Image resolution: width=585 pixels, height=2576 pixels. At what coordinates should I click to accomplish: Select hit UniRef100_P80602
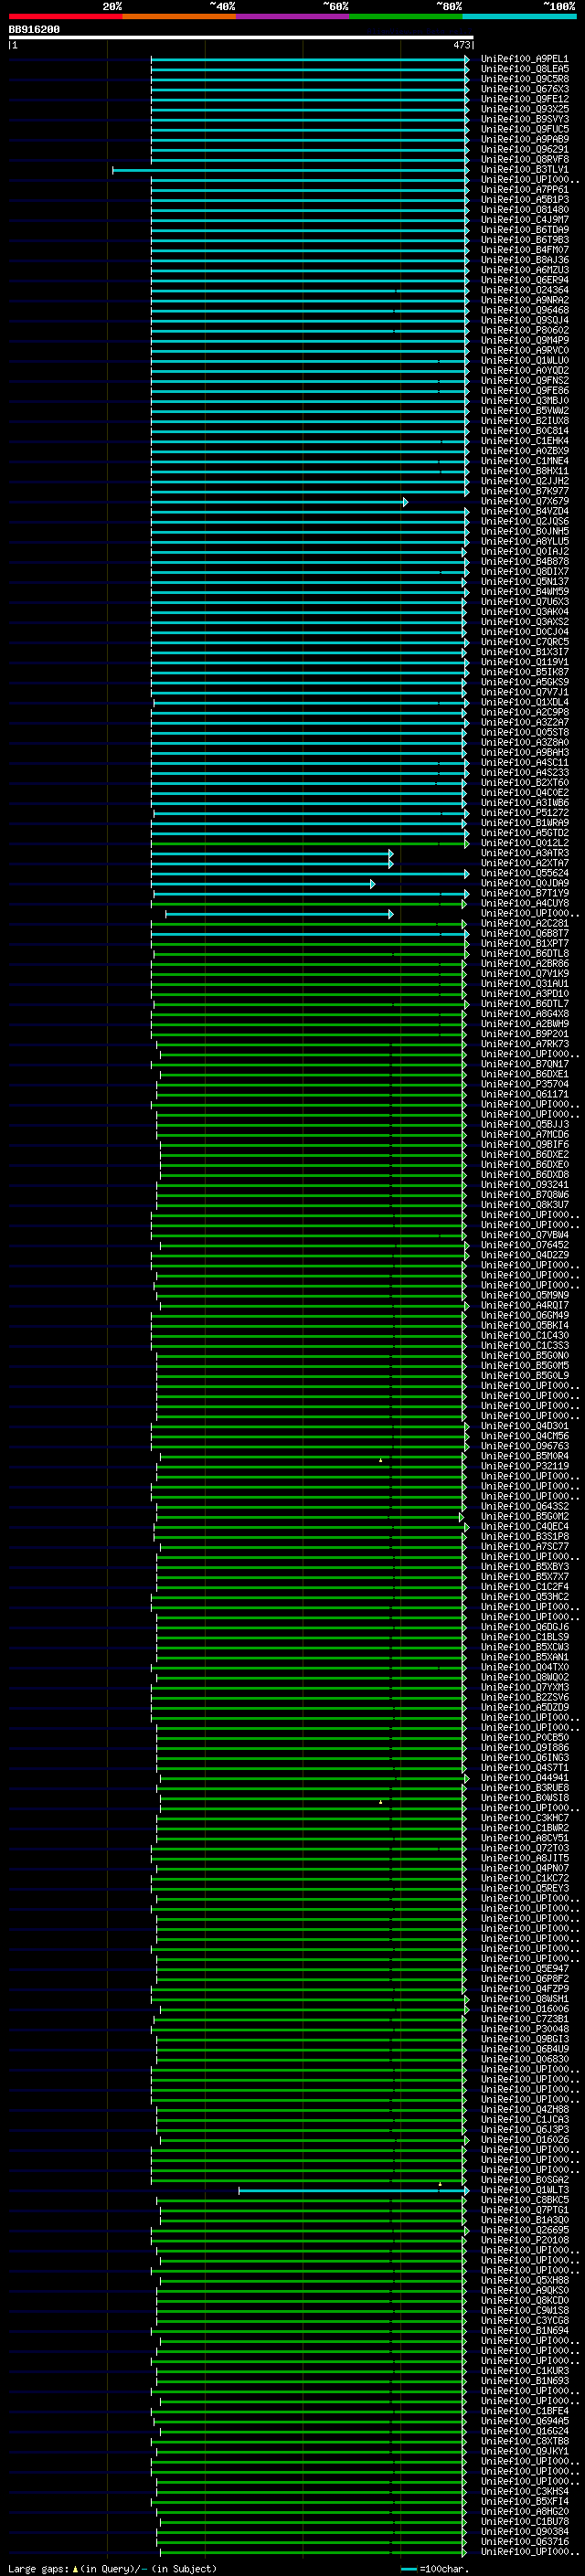point(524,331)
